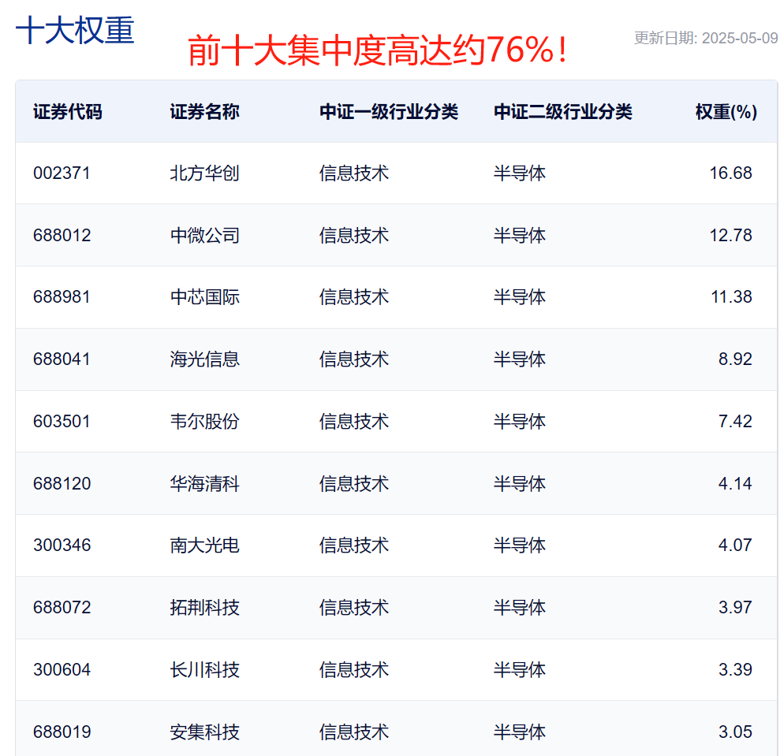Screen dimensions: 780x756
Task: Open 北方华创 stock details
Action: click(203, 173)
